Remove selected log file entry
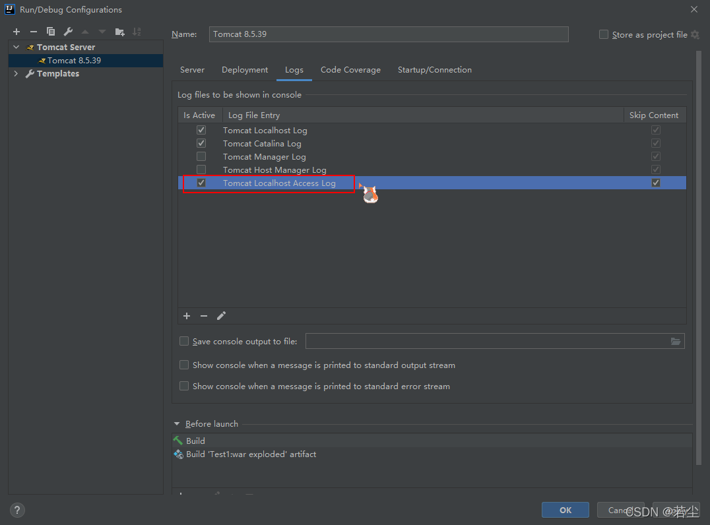The width and height of the screenshot is (710, 525). pos(204,316)
